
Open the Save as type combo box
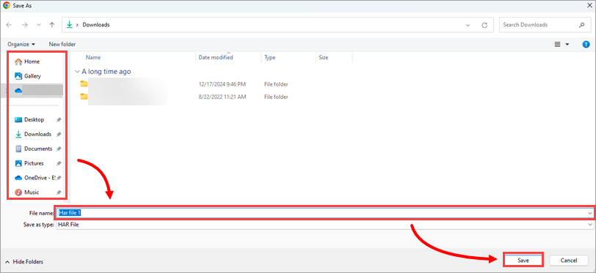[x=325, y=225]
